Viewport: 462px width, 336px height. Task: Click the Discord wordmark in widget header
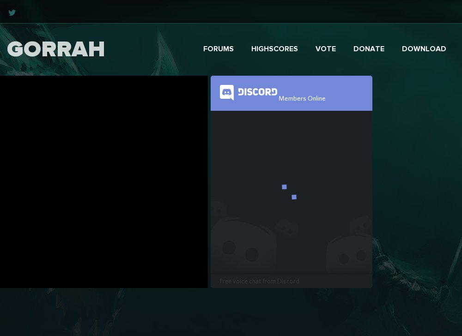tap(257, 92)
